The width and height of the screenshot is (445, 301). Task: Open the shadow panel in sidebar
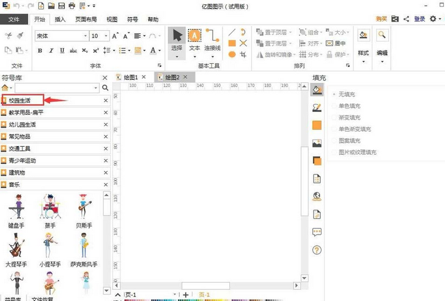(317, 161)
